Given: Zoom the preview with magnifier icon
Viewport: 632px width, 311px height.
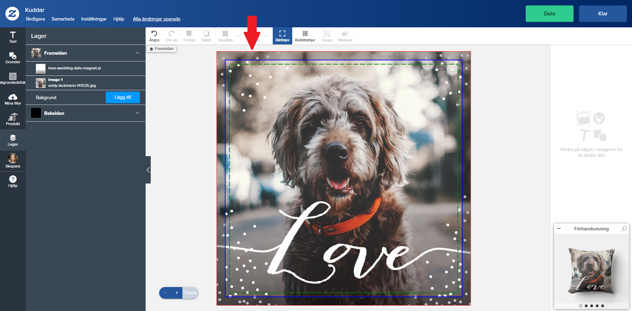Looking at the screenshot, I should tap(624, 229).
